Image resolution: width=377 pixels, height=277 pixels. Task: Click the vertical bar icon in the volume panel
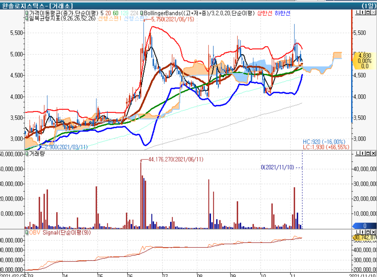coord(363,153)
